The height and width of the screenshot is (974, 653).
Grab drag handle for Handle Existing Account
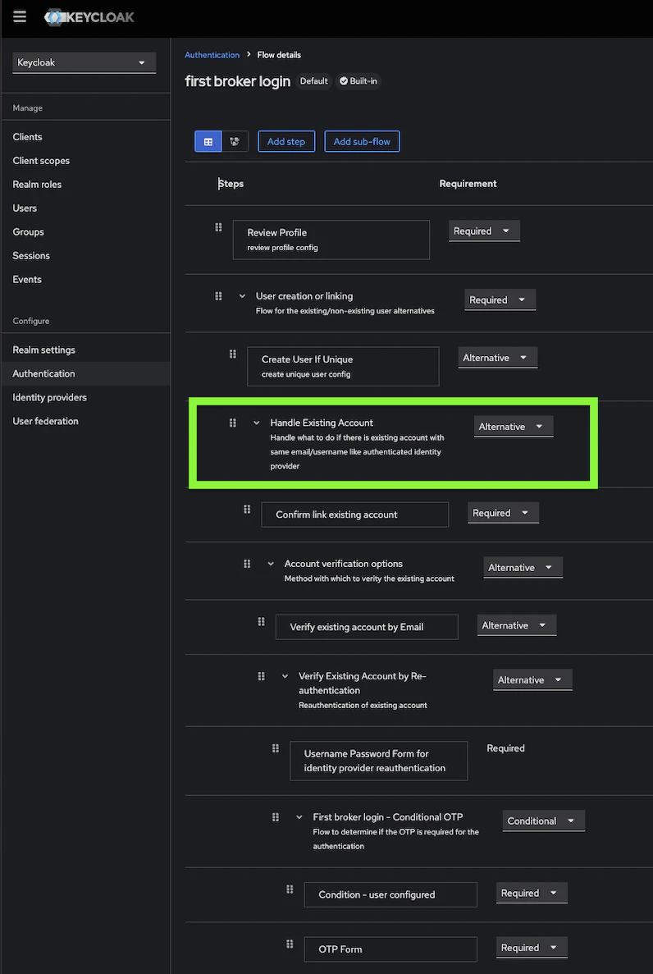(232, 423)
